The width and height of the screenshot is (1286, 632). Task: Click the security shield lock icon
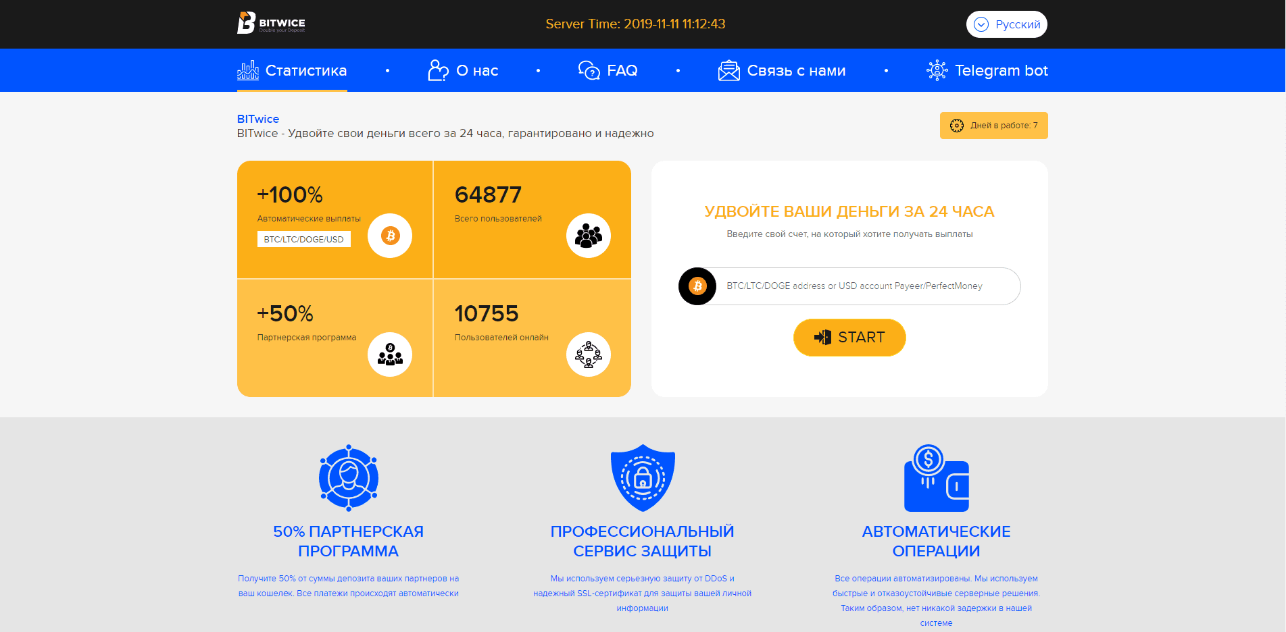pyautogui.click(x=643, y=478)
